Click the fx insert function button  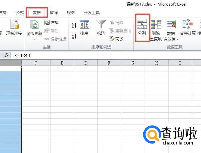tap(7, 55)
